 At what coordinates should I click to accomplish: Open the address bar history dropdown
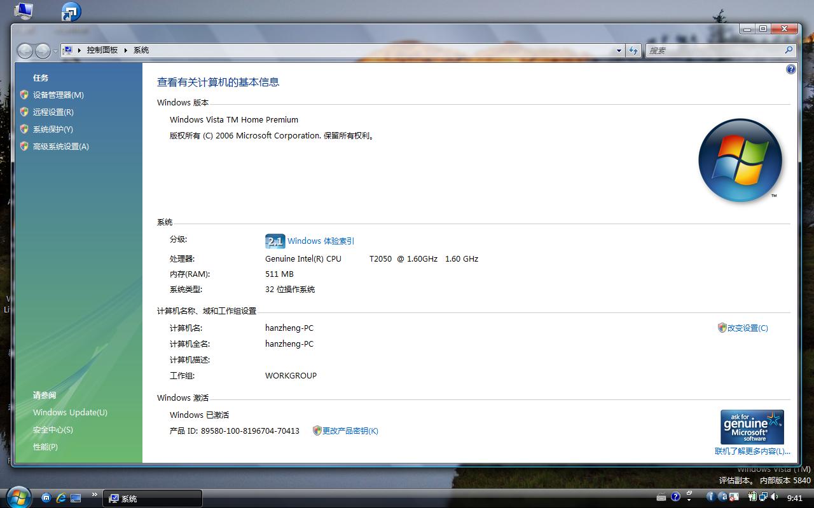click(x=619, y=50)
